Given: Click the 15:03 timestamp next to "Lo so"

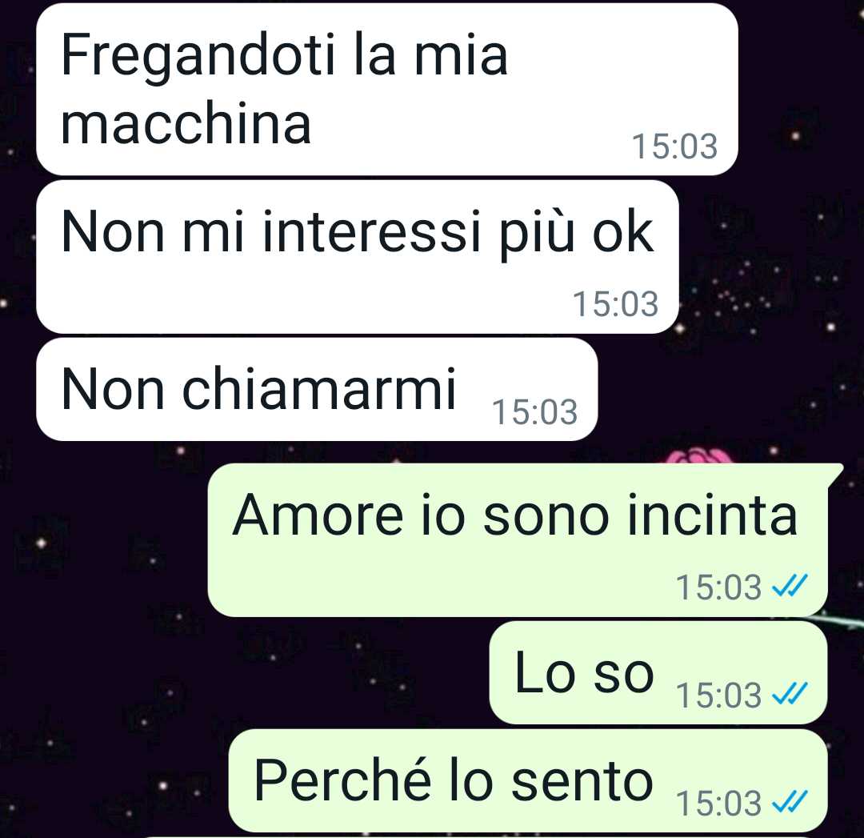Looking at the screenshot, I should pyautogui.click(x=718, y=695).
